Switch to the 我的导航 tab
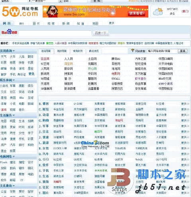Viewport: 191px width, 197px height. click(x=62, y=51)
